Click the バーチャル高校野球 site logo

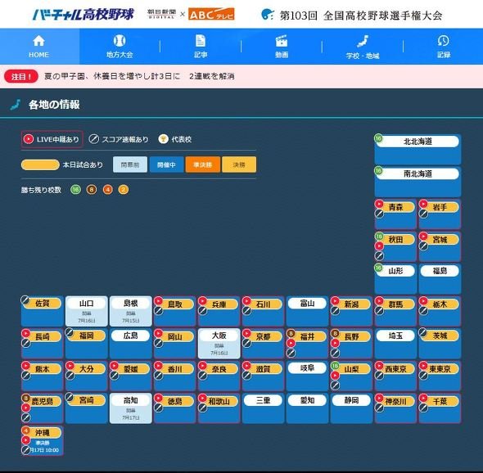tap(84, 15)
